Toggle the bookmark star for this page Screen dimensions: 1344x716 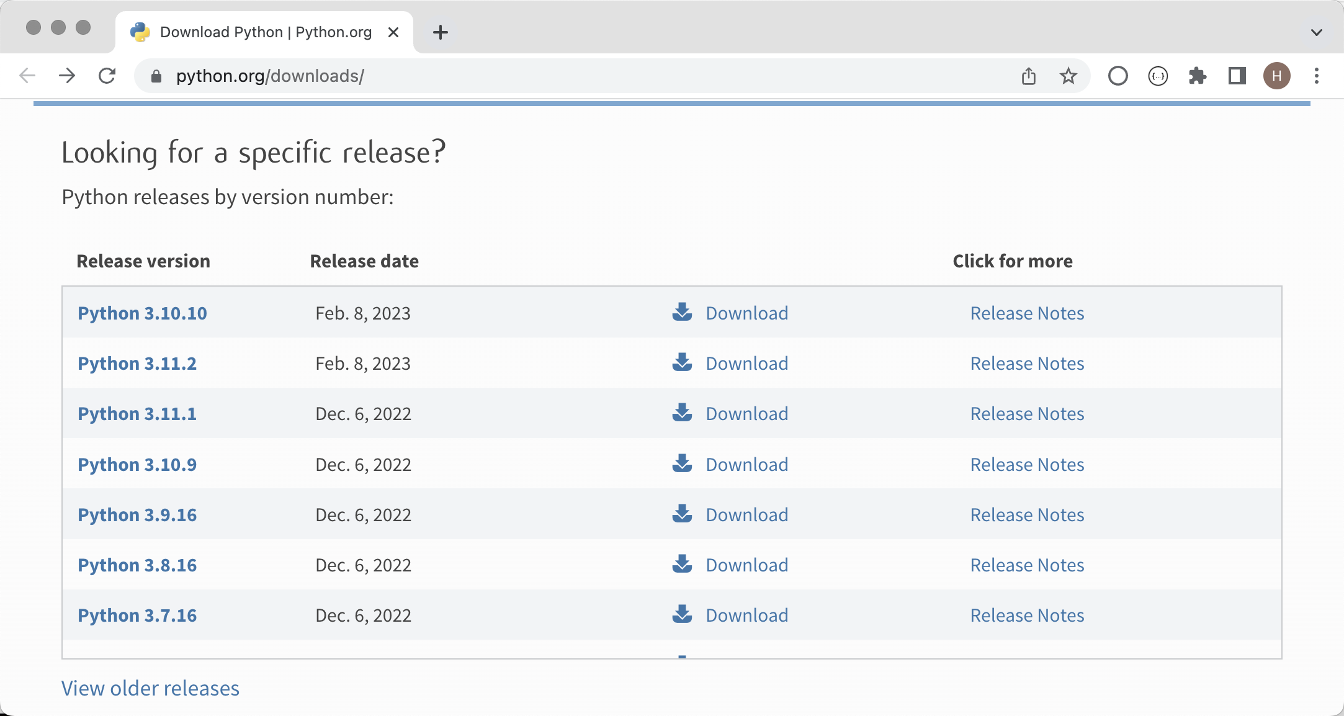(x=1068, y=76)
